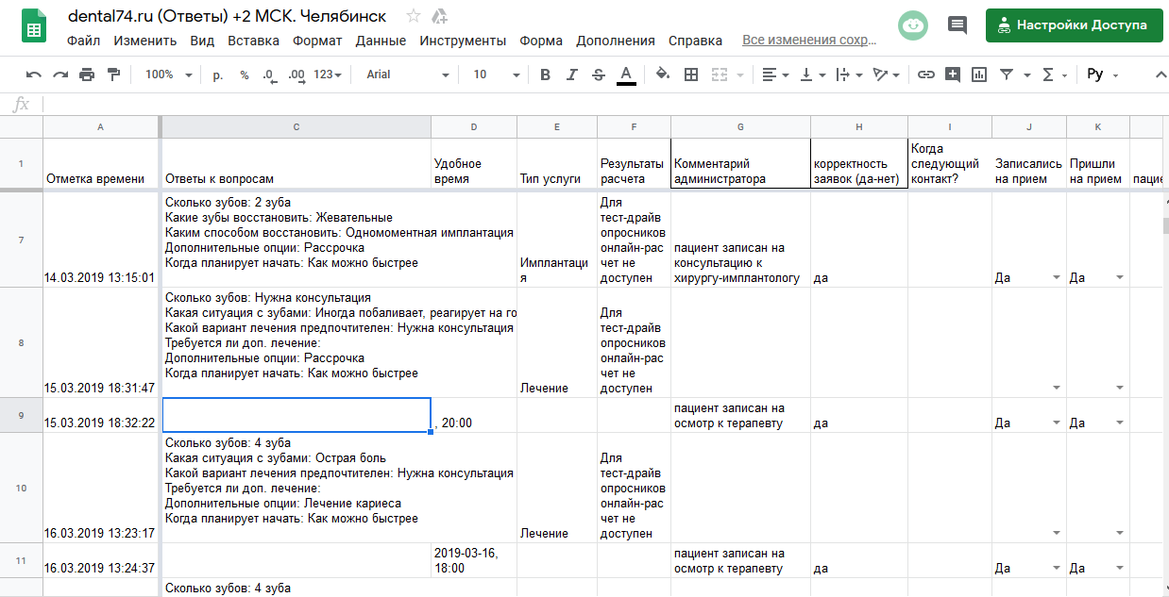1169x597 pixels.
Task: Insert a link with the chain icon
Action: [x=926, y=75]
